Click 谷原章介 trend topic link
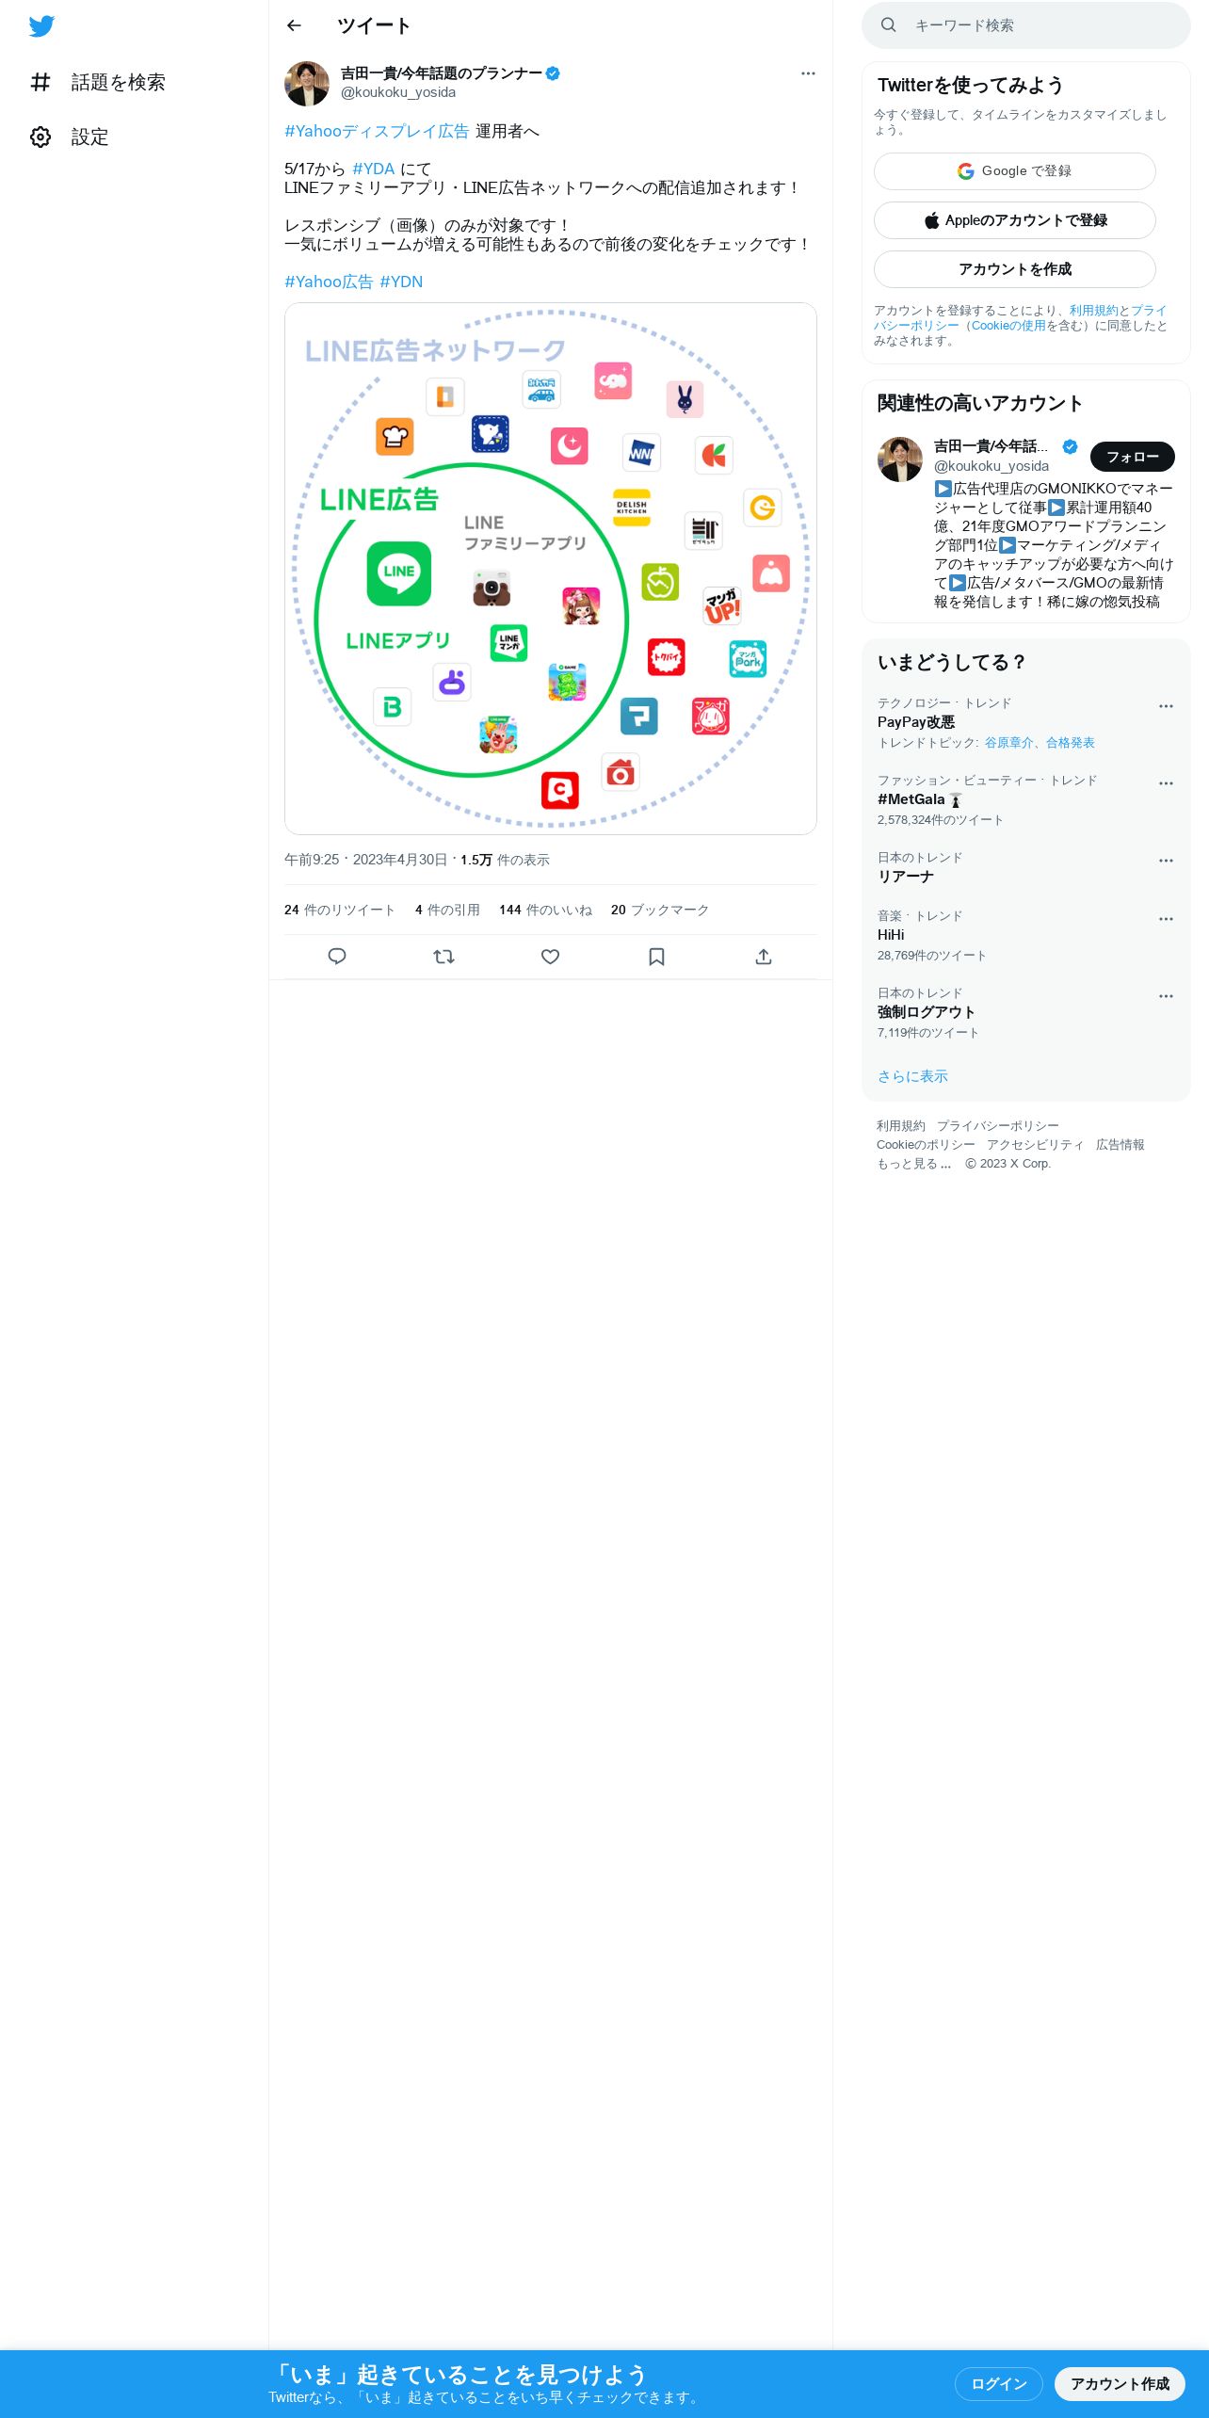The height and width of the screenshot is (2418, 1209). pyautogui.click(x=1008, y=743)
